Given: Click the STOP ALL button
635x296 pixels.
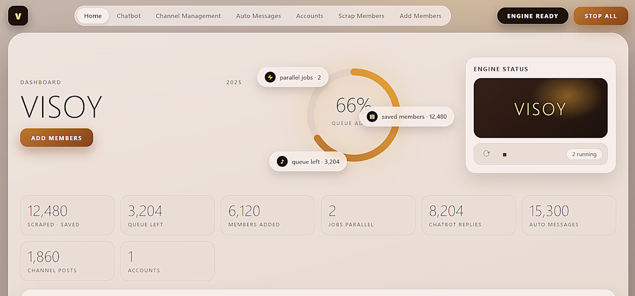Looking at the screenshot, I should point(600,16).
